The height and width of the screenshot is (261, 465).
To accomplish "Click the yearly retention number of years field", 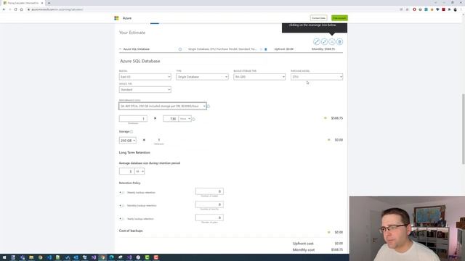I will (x=209, y=217).
